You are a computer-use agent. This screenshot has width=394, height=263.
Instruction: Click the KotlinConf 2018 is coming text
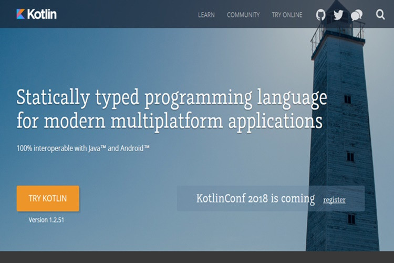(255, 199)
